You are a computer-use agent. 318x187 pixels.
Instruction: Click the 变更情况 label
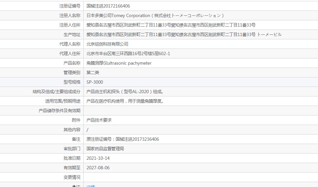tap(72, 177)
